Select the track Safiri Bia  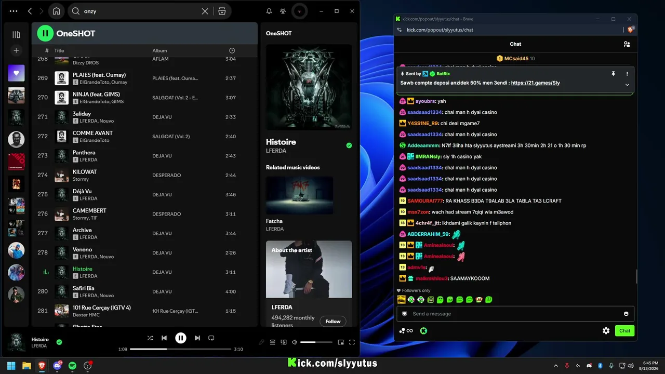tap(144, 291)
